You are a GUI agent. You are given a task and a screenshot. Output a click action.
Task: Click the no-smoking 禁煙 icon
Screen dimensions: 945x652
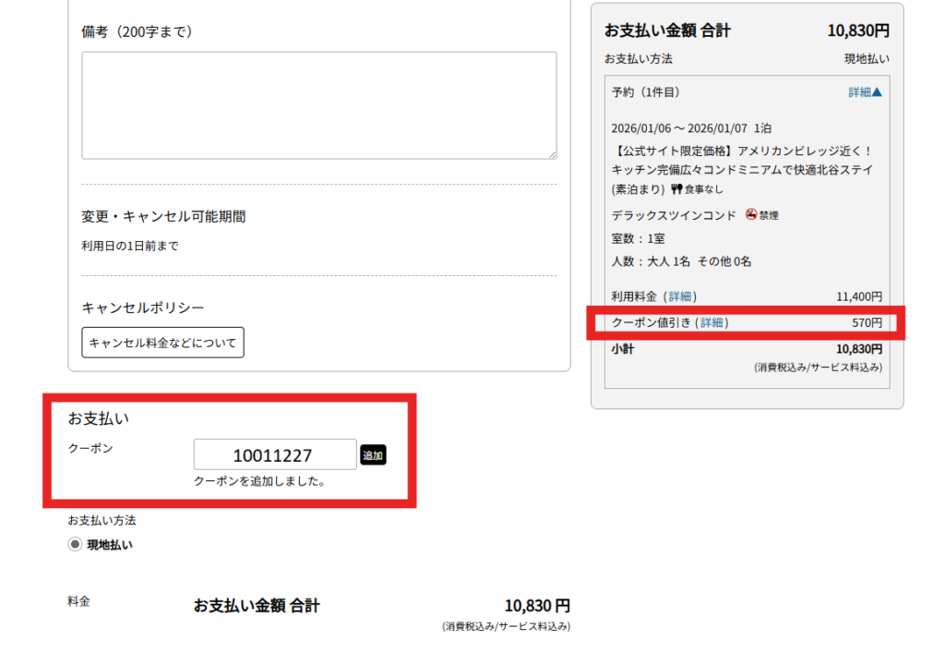[751, 214]
